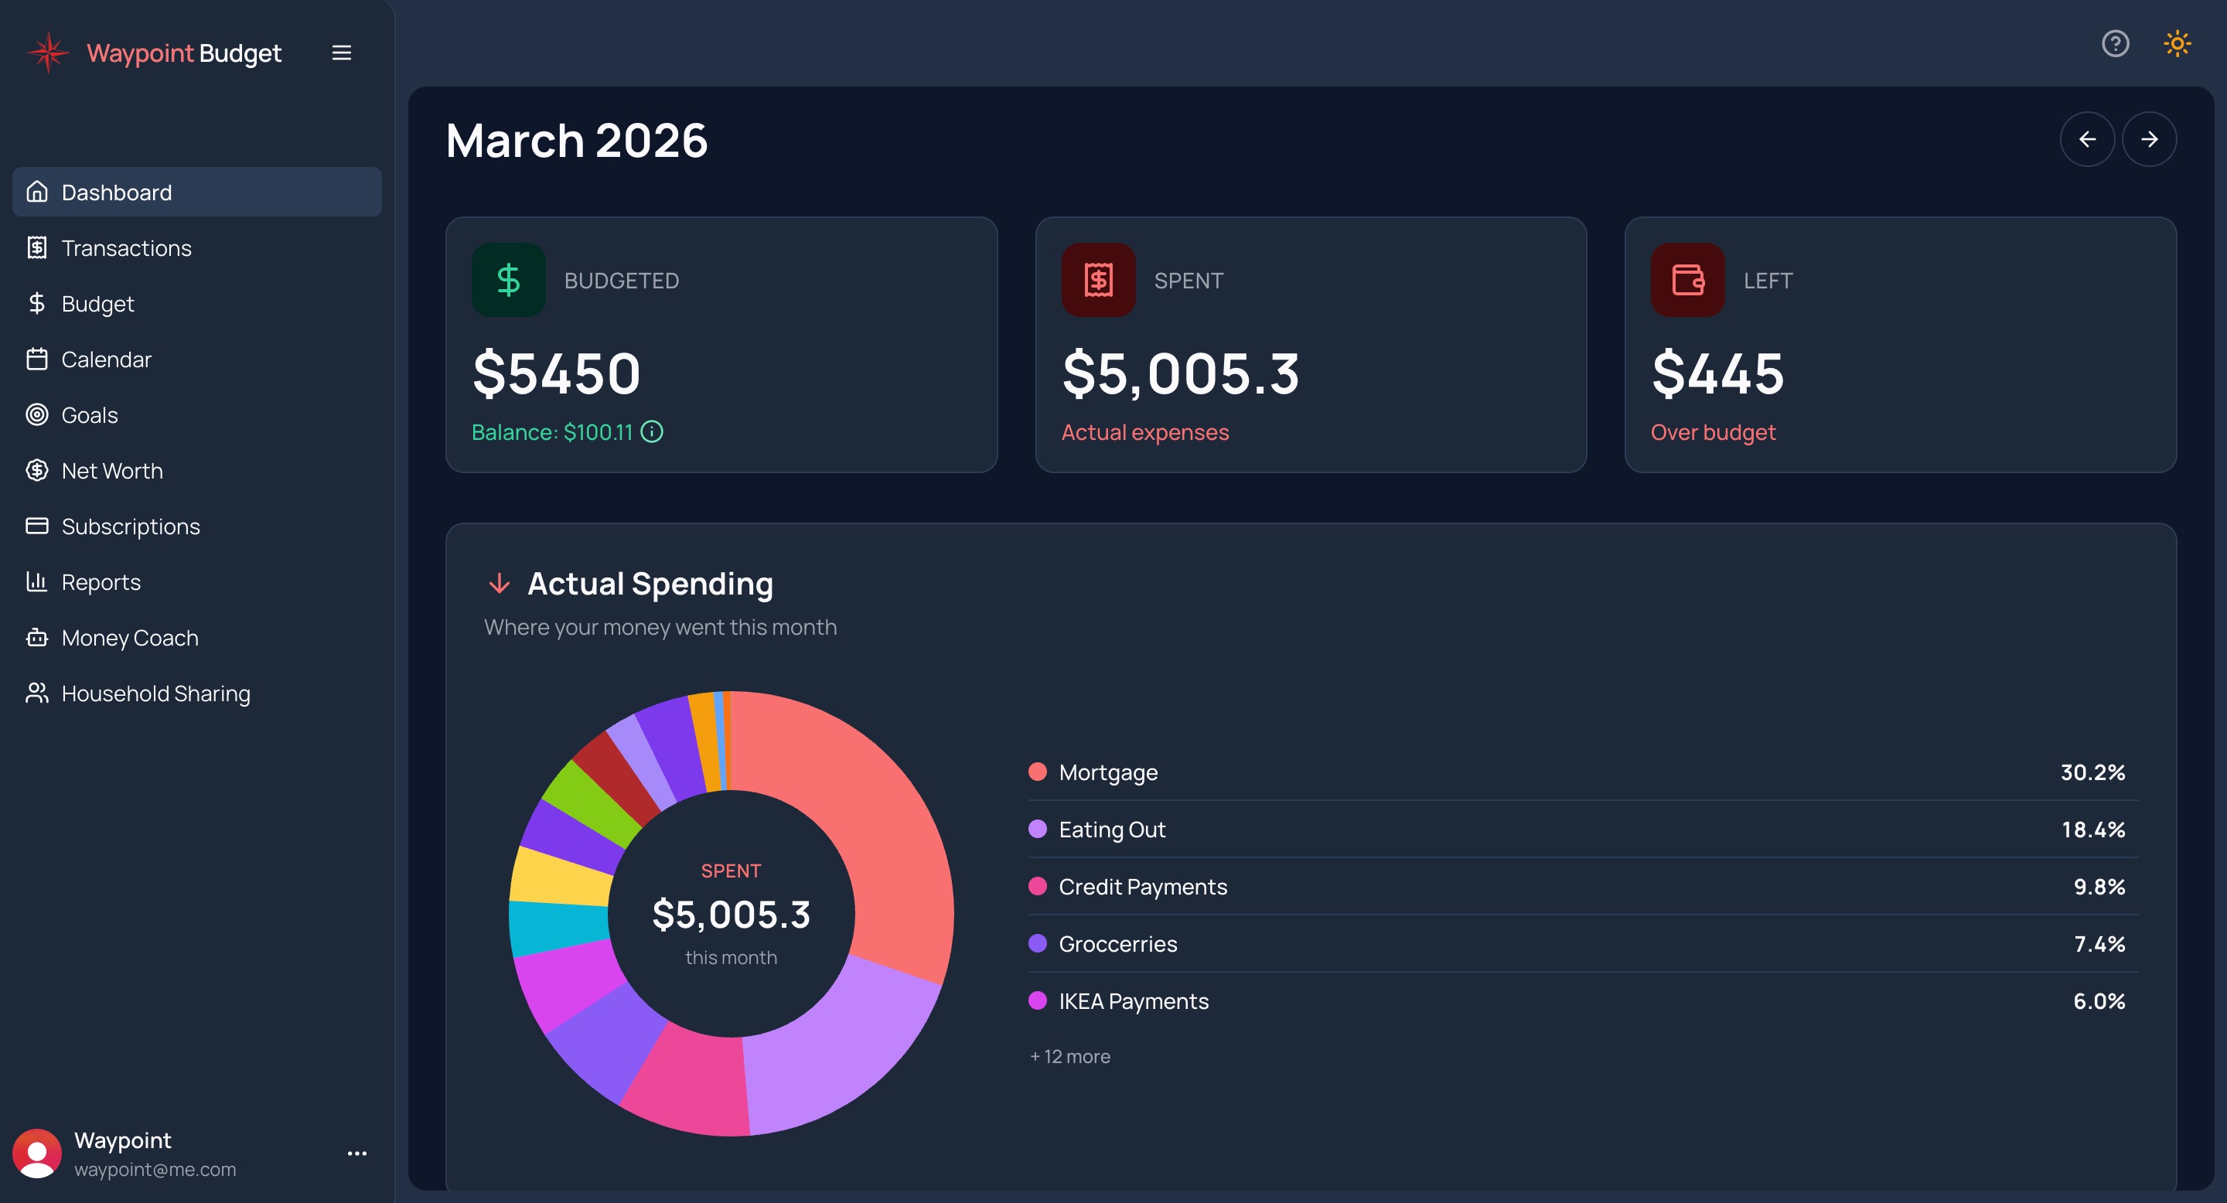Image resolution: width=2227 pixels, height=1203 pixels.
Task: Click the down arrow beside Actual Spending
Action: point(499,584)
